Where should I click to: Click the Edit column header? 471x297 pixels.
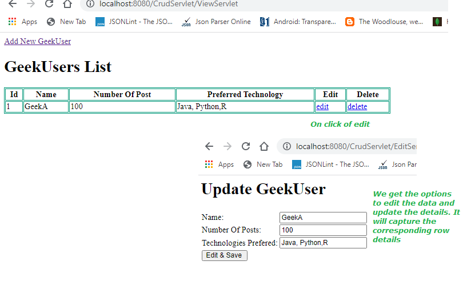click(x=330, y=94)
